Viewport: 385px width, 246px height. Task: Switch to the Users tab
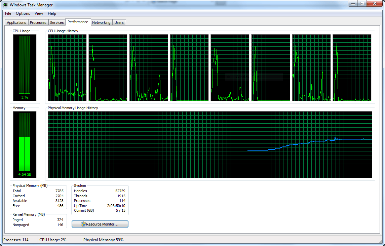(x=119, y=23)
